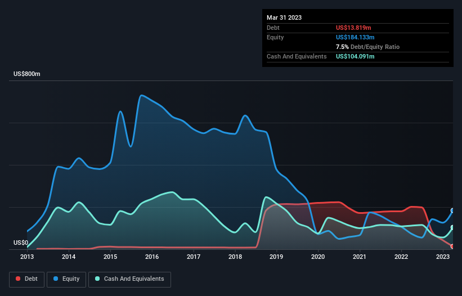
Task: Click the Mar 31 2023 tooltip date
Action: (x=284, y=17)
